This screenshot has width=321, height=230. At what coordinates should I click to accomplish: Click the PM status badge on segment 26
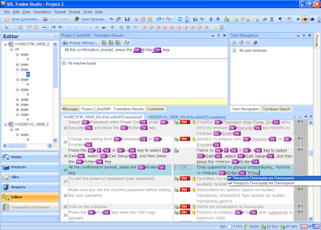[x=185, y=139]
